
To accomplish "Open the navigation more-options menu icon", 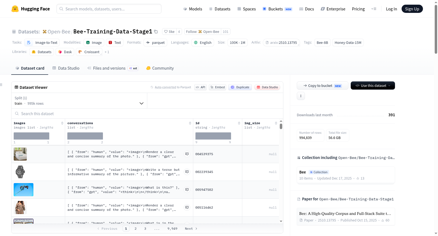I will (x=374, y=9).
